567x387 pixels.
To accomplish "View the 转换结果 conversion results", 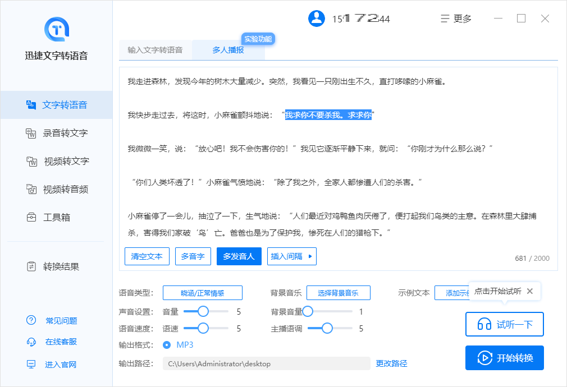I will pos(54,266).
